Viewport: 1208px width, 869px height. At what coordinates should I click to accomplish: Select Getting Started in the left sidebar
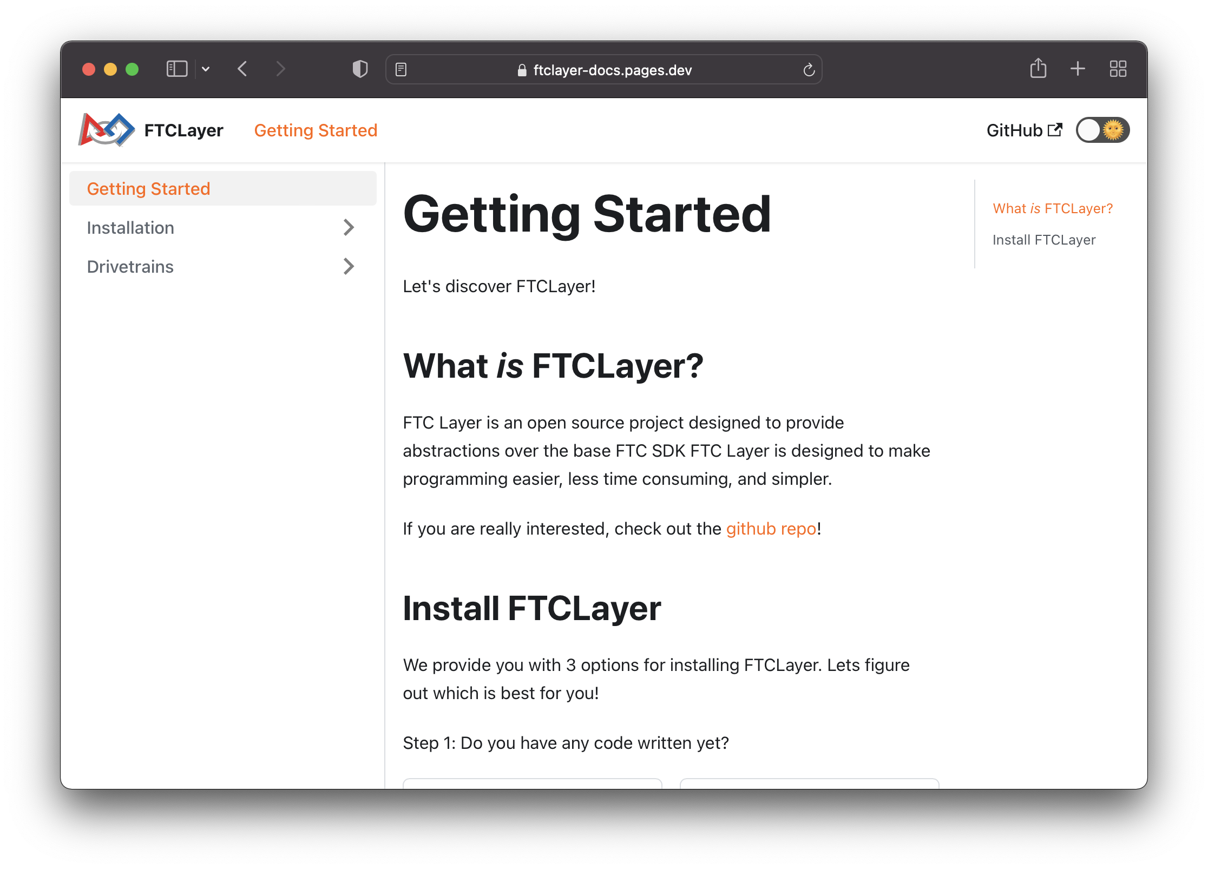pos(148,188)
